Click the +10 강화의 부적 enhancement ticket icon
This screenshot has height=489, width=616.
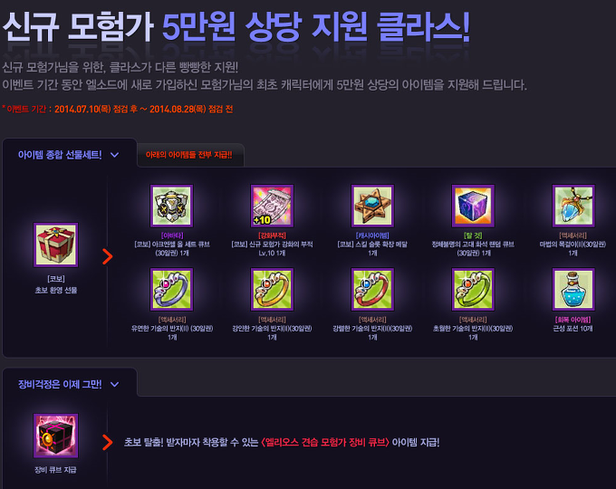272,206
